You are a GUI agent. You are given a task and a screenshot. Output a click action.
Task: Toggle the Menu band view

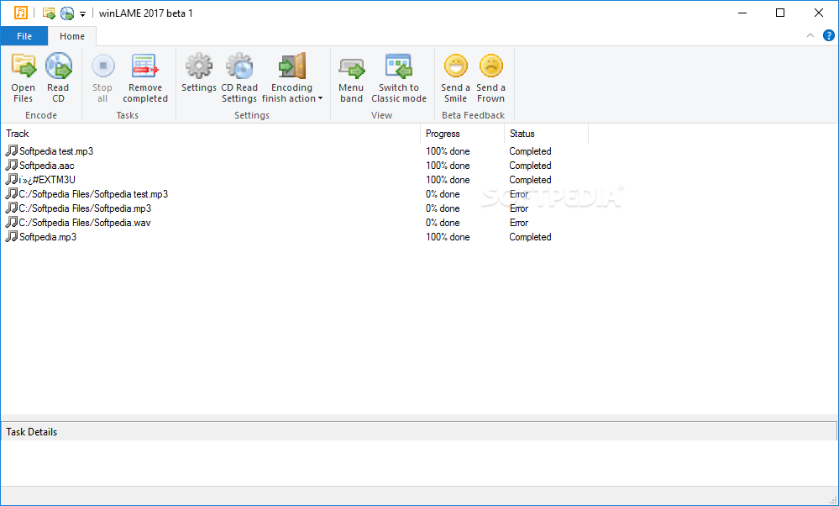tap(352, 78)
